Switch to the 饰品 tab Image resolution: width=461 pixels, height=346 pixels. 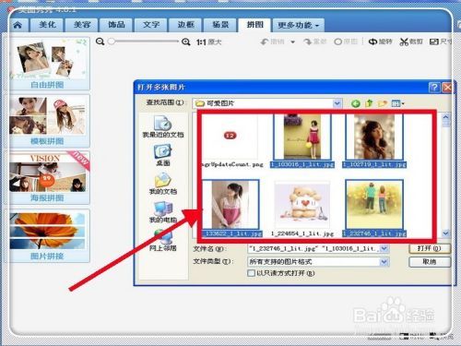pyautogui.click(x=116, y=25)
